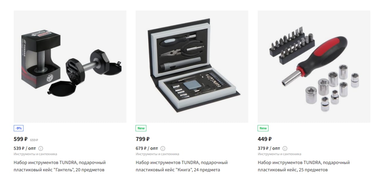Viewport: 376px width, 178px height.
Task: Click the 679 ₽ / опт wholesale price
Action: (x=147, y=148)
